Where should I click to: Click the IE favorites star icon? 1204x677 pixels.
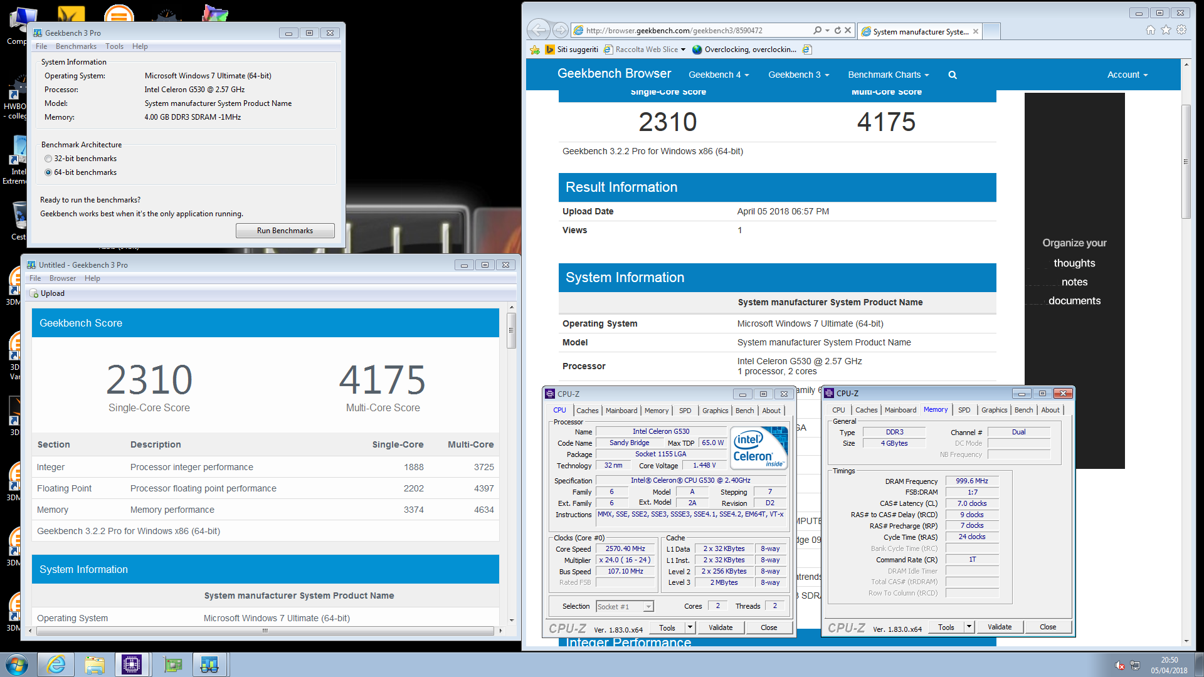[1166, 30]
